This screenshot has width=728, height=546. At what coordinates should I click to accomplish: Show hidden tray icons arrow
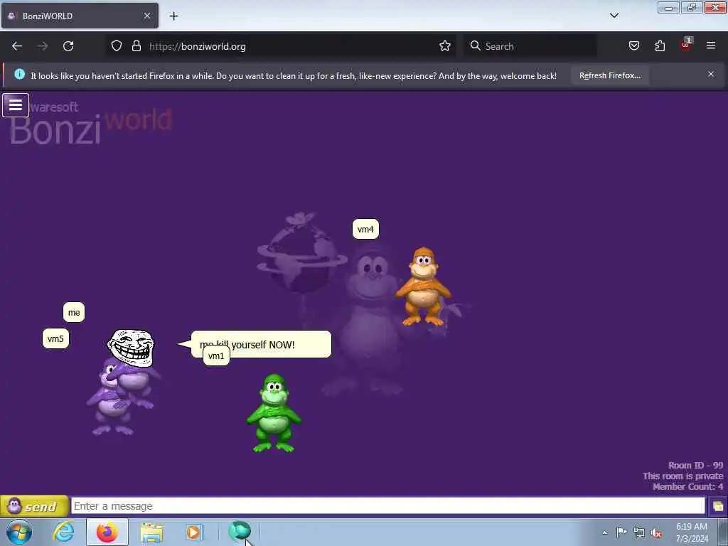click(x=604, y=532)
